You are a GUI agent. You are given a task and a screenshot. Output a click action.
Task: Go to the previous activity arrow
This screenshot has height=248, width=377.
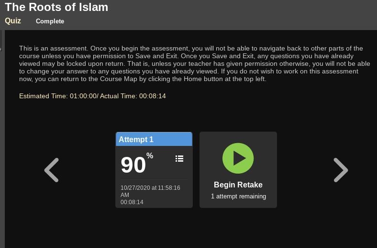click(52, 170)
